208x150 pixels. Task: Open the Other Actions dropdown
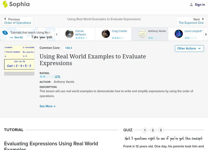tap(189, 48)
